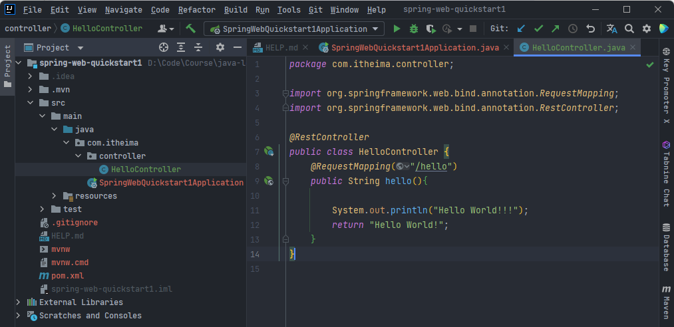Open the Tools menu
674x327 pixels.
tap(289, 9)
